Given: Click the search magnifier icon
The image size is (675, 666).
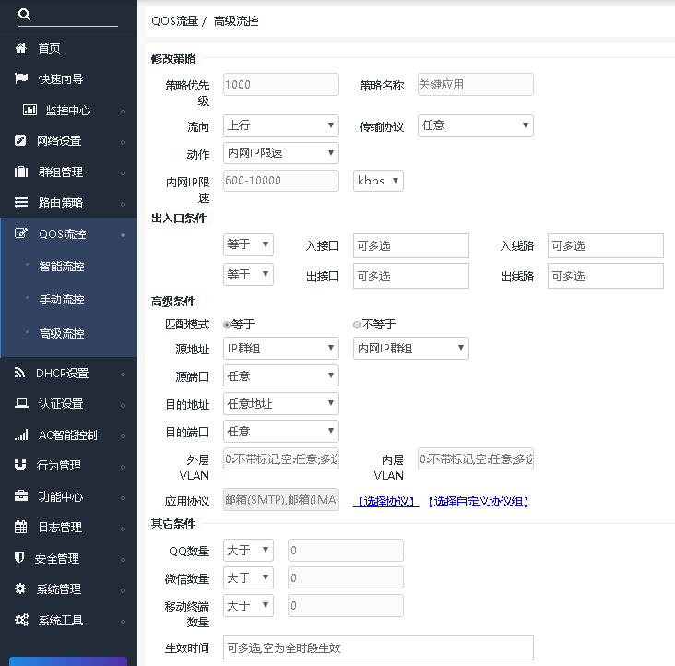Looking at the screenshot, I should pos(24,14).
